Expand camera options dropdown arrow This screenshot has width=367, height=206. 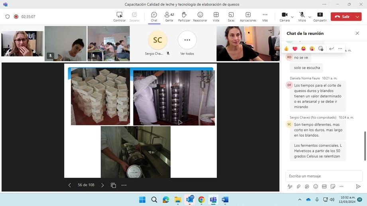pyautogui.click(x=292, y=17)
